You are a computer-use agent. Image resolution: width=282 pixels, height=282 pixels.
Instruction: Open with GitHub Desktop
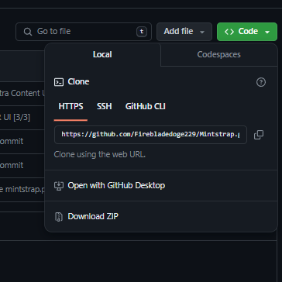(161, 185)
